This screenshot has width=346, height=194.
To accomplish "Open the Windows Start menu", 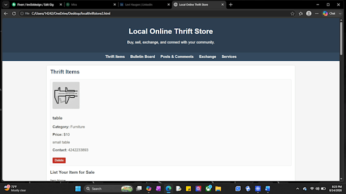I will 78,189.
